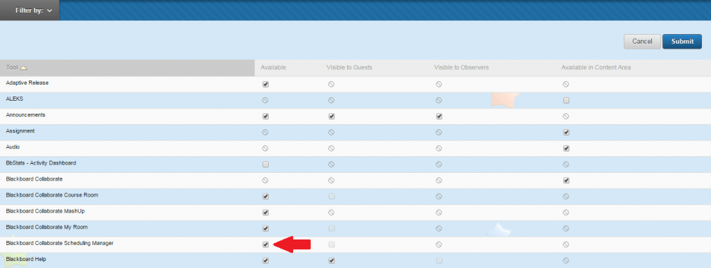Click unavailable icon in Adaptive Release Visible to Observers

pyautogui.click(x=439, y=84)
